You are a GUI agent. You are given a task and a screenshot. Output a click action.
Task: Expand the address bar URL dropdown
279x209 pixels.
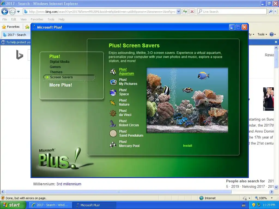point(179,11)
